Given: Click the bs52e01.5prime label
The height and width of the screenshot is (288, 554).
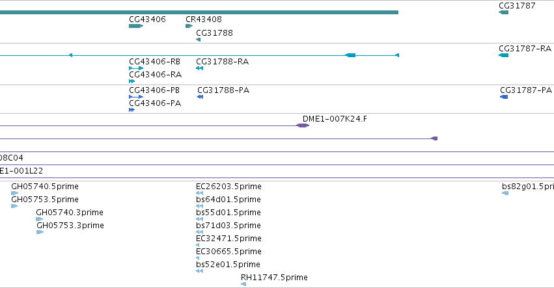Looking at the screenshot, I should tap(229, 265).
